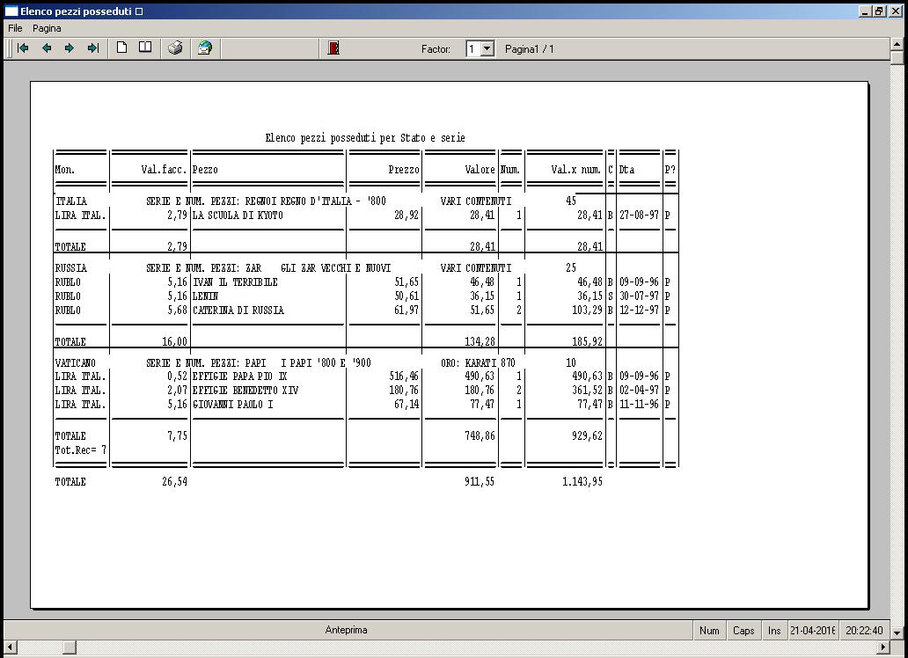Image resolution: width=908 pixels, height=658 pixels.
Task: Click the date 11-11-96
Action: tap(640, 405)
